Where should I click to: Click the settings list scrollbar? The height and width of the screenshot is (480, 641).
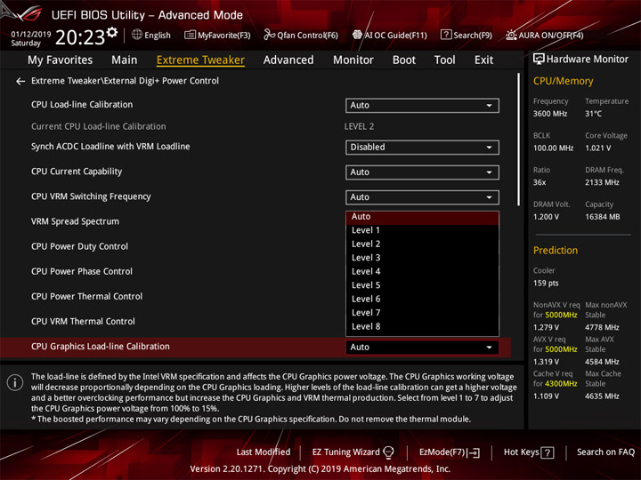point(518,140)
